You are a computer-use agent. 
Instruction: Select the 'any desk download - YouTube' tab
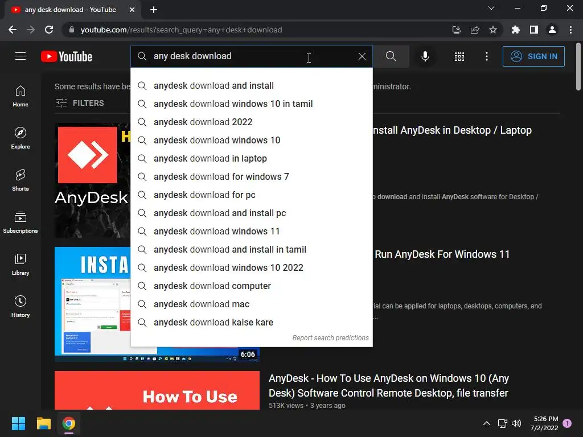point(71,10)
